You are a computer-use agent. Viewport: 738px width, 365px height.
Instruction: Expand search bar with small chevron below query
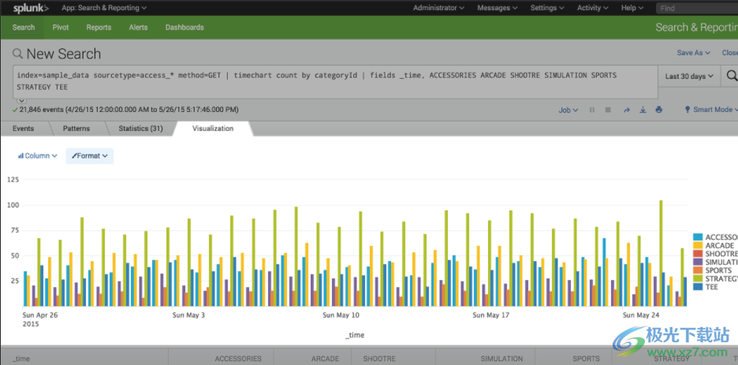click(22, 100)
